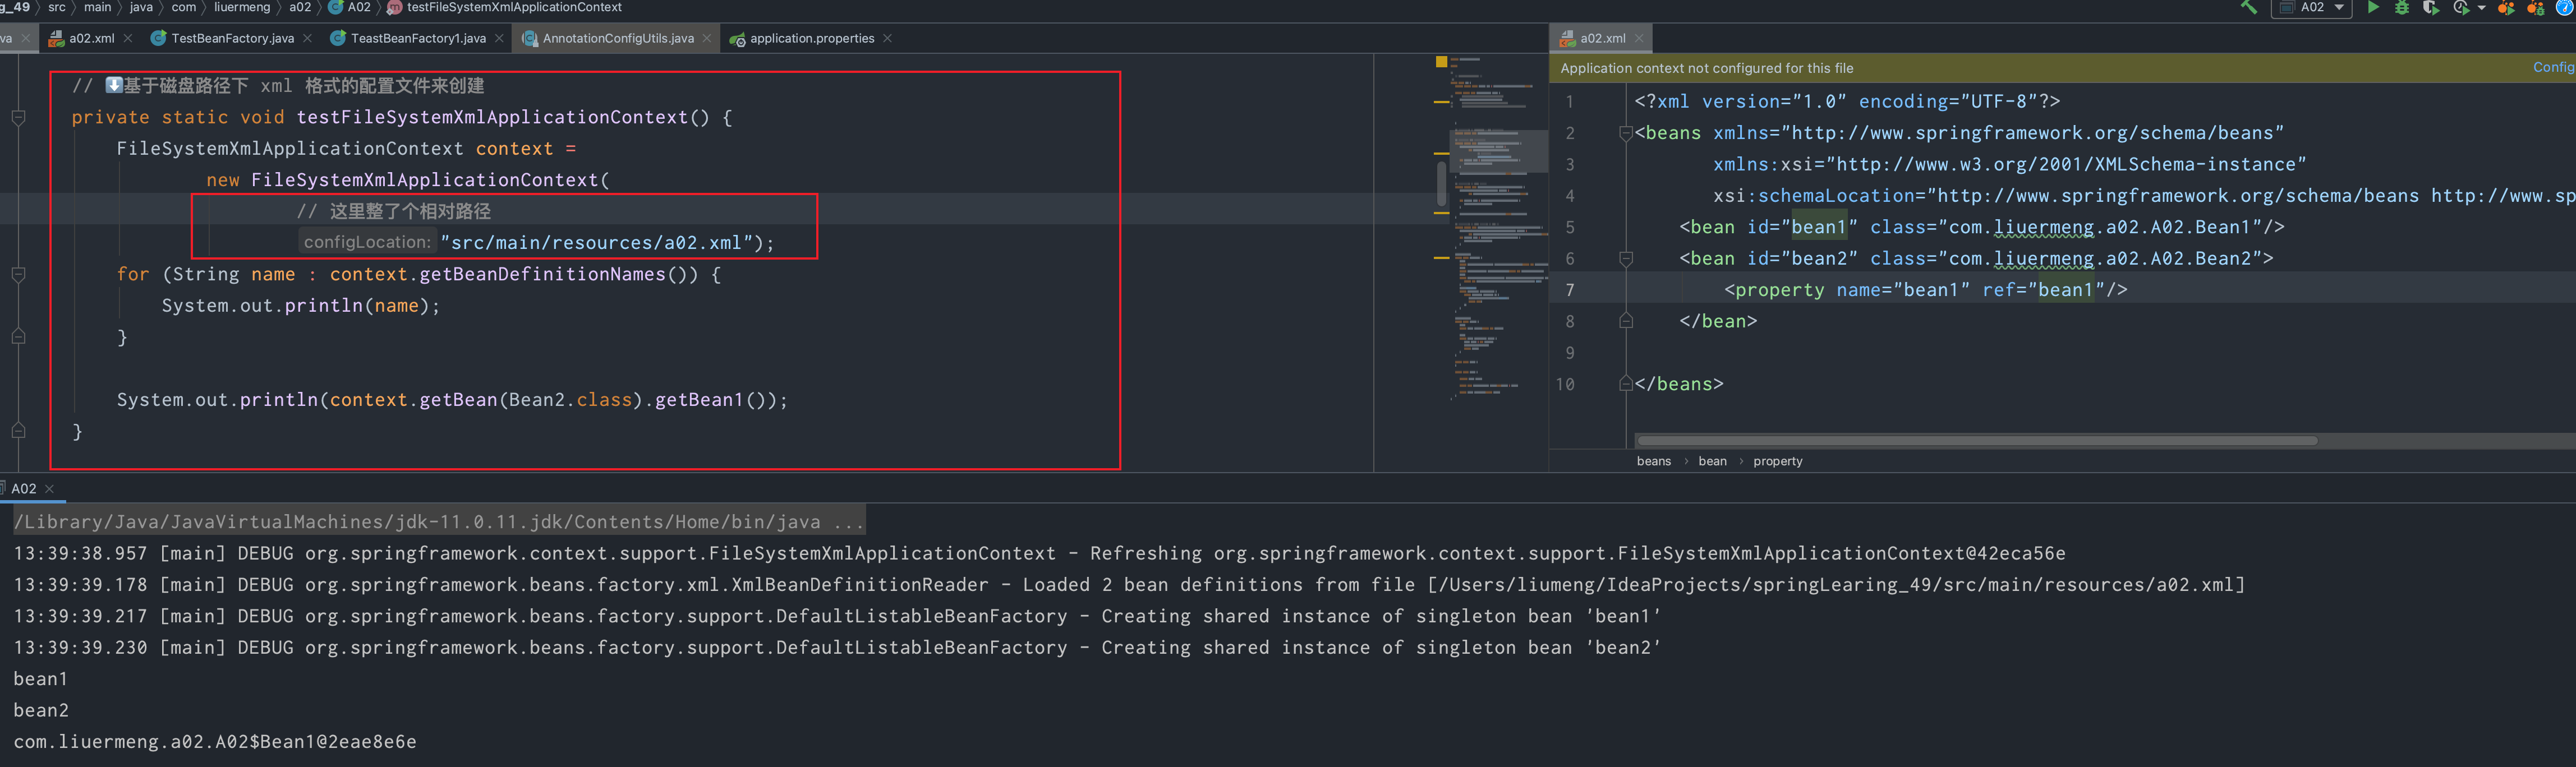Open the dropdown arrow beside the Profile icon
This screenshot has height=767, width=2576.
click(x=2481, y=8)
